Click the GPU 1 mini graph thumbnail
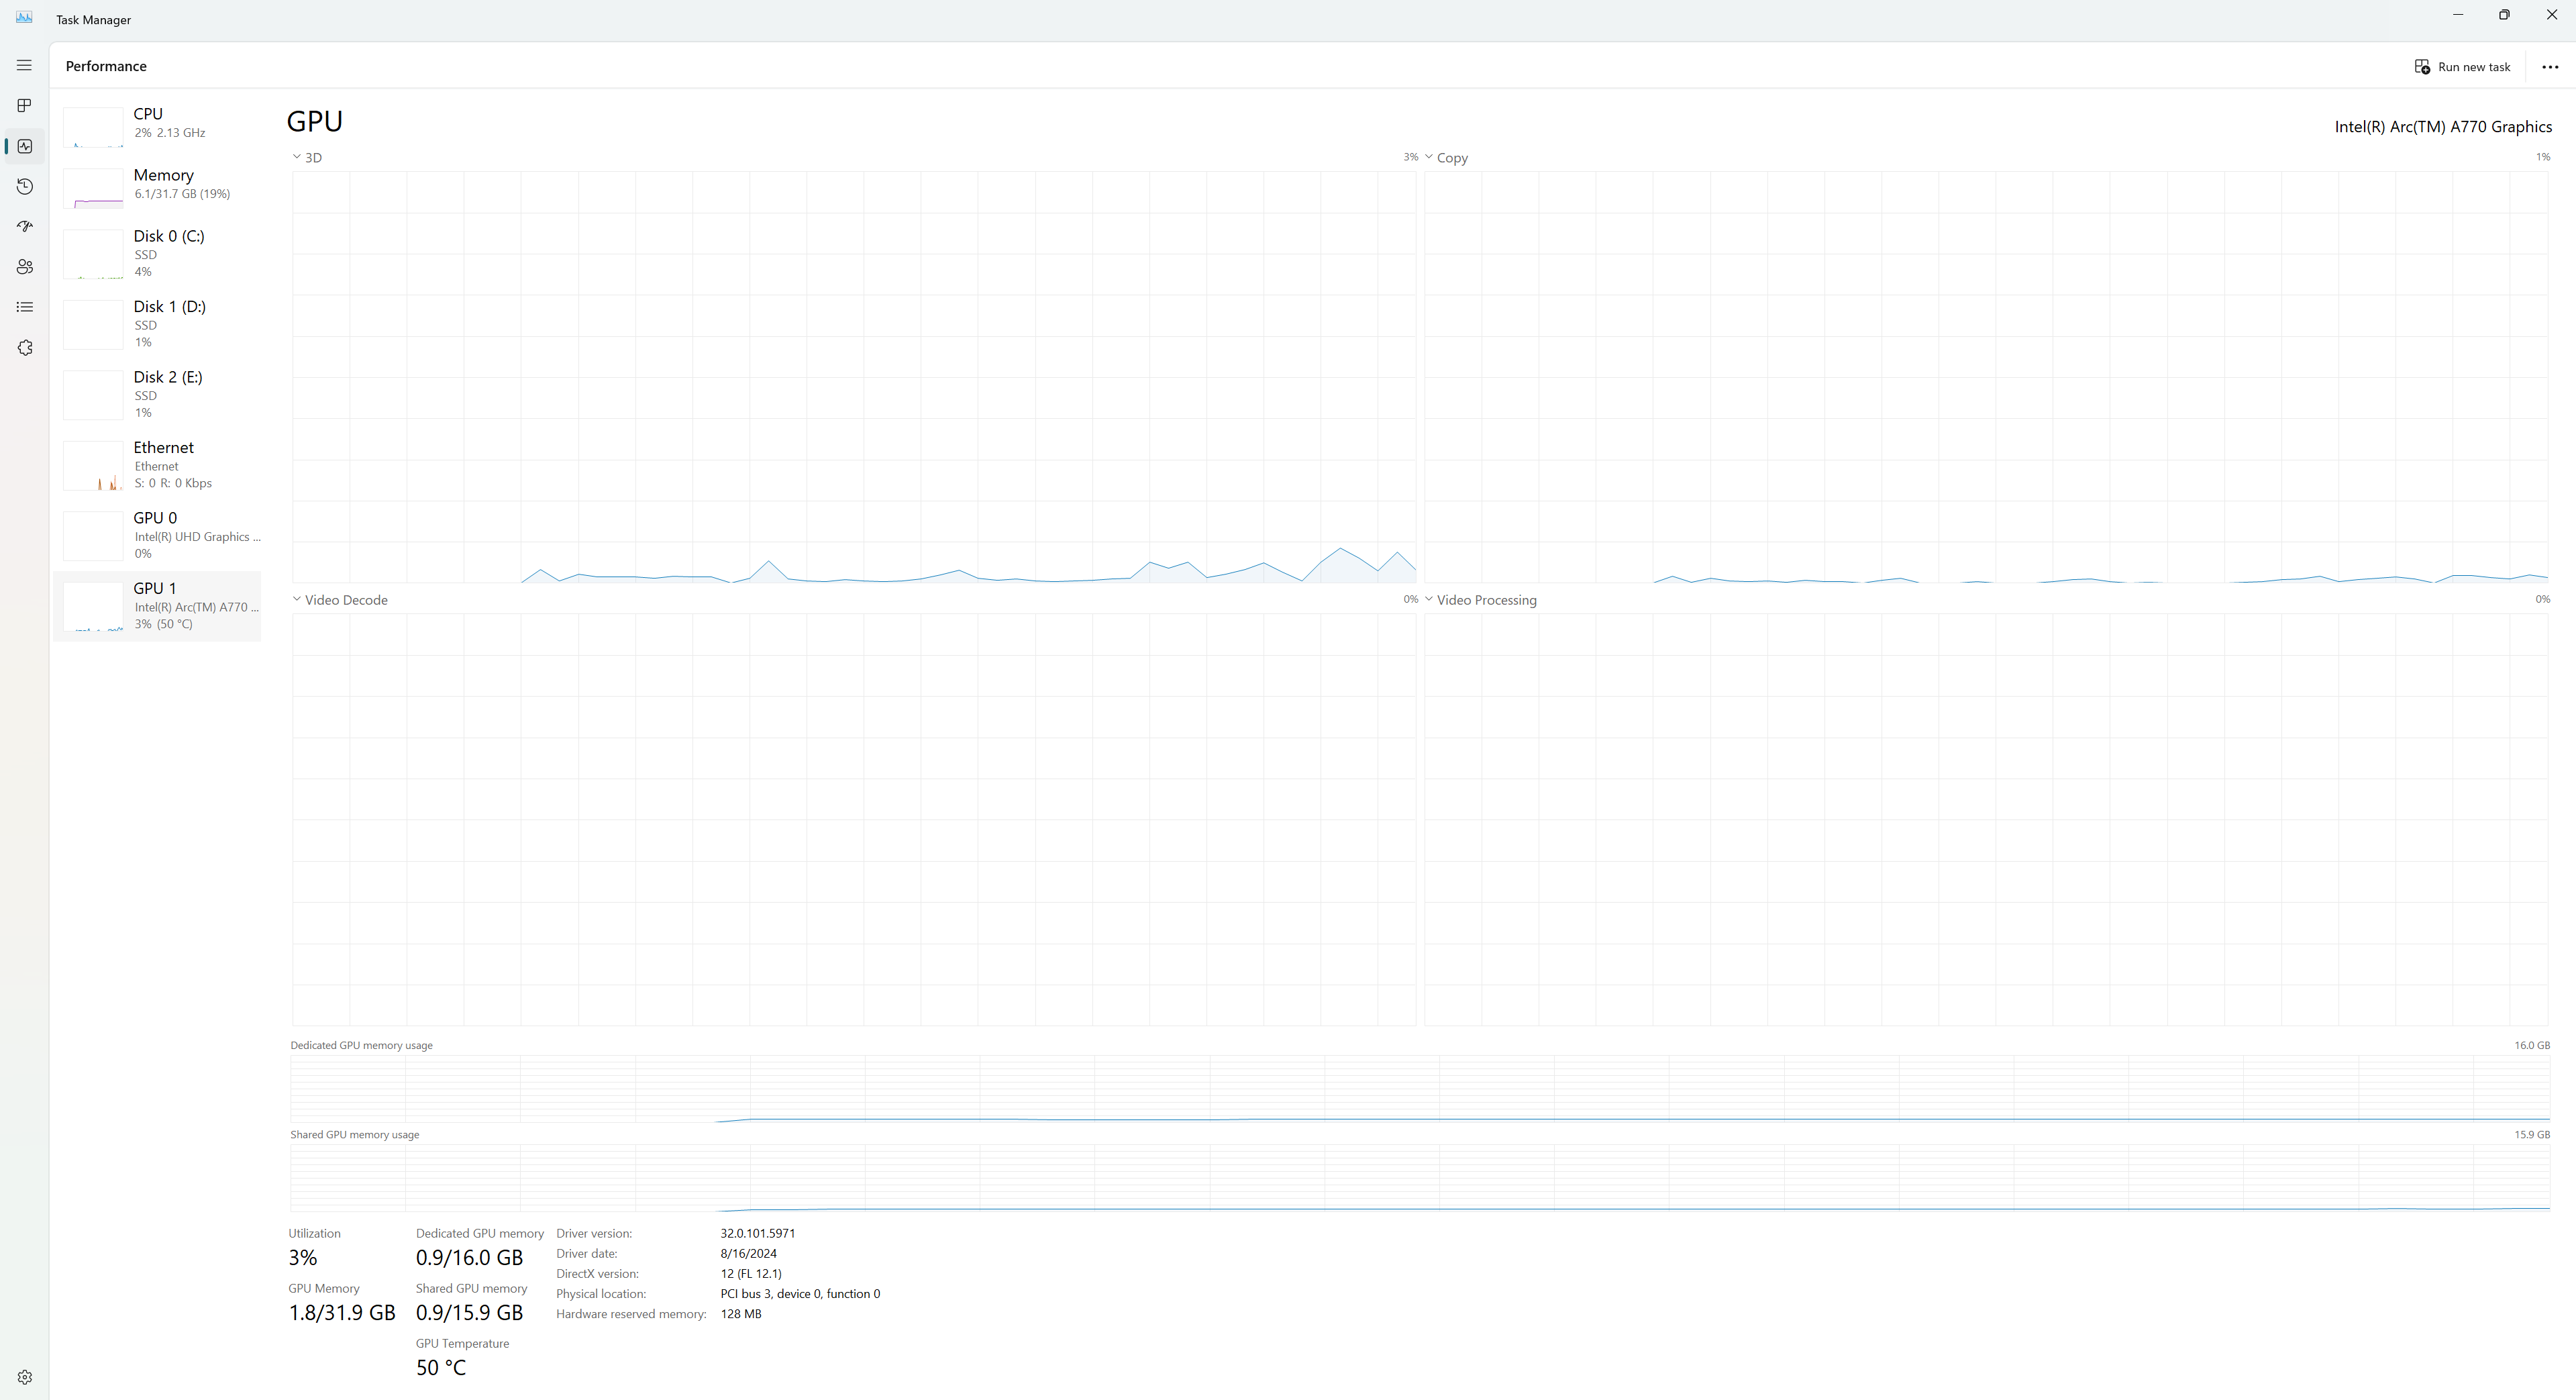This screenshot has width=2576, height=1400. coord(93,607)
